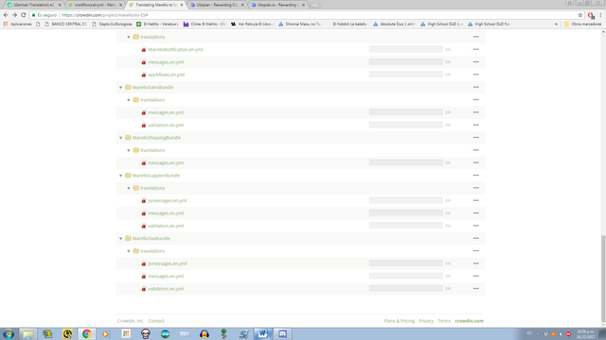The height and width of the screenshot is (340, 606).
Task: Click the 'Crowdin, Inc.' footer text
Action: tap(131, 321)
